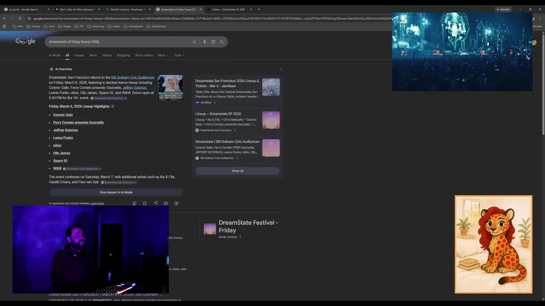Image resolution: width=545 pixels, height=306 pixels.
Task: Switch to Shopping search tab
Action: coord(123,55)
